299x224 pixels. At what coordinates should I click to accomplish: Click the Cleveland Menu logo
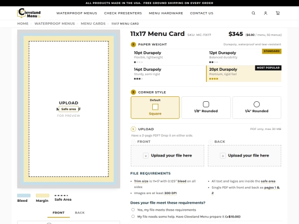(x=29, y=13)
